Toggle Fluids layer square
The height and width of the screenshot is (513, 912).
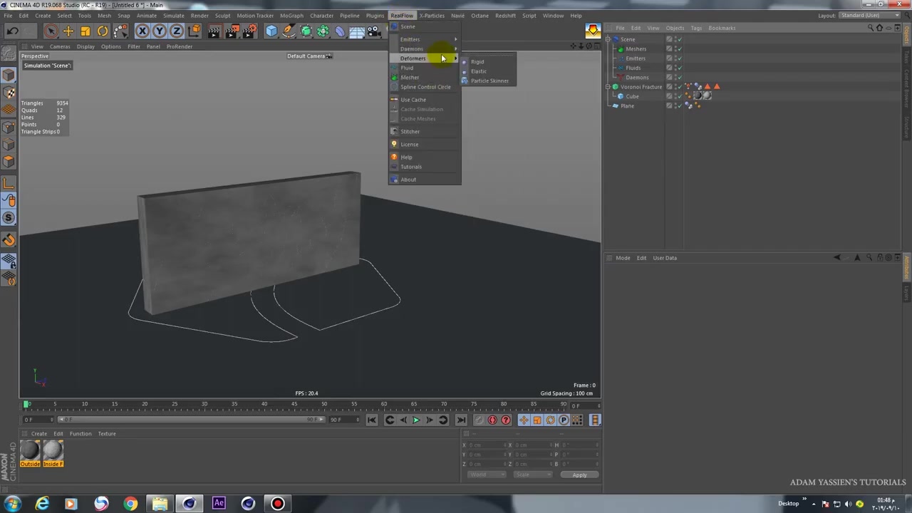point(668,68)
